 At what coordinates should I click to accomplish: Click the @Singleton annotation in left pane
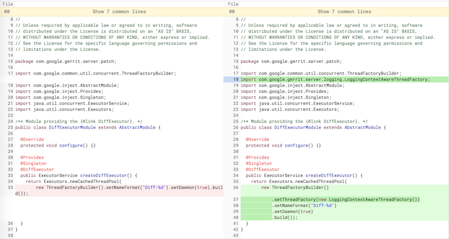point(33,163)
